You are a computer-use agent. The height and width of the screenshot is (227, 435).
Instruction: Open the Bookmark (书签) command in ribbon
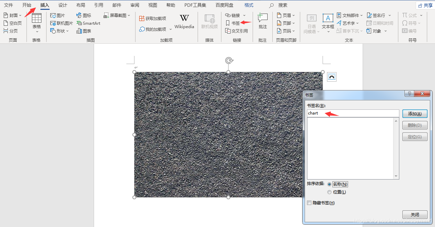point(233,23)
